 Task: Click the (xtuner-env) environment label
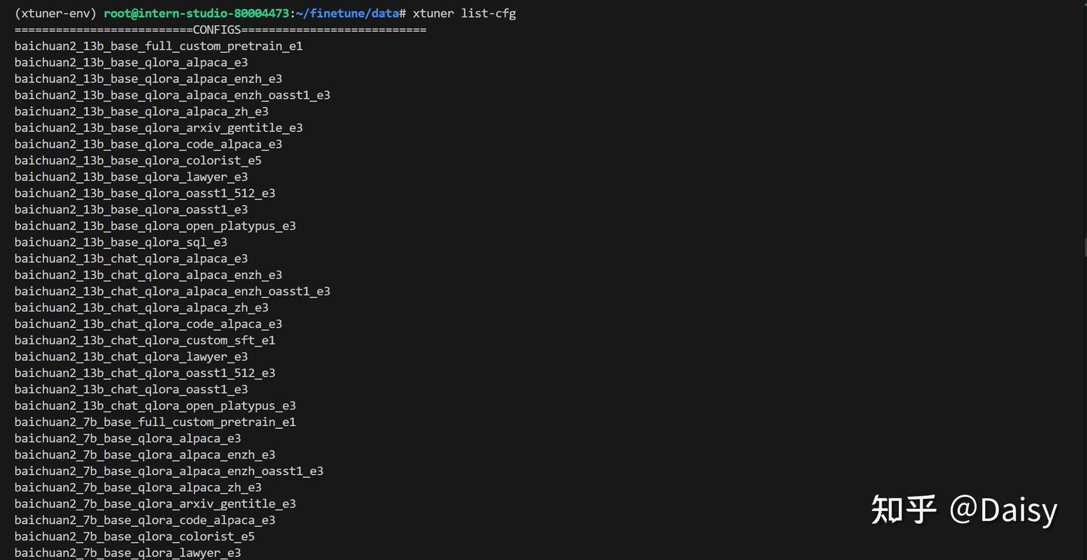click(x=56, y=14)
